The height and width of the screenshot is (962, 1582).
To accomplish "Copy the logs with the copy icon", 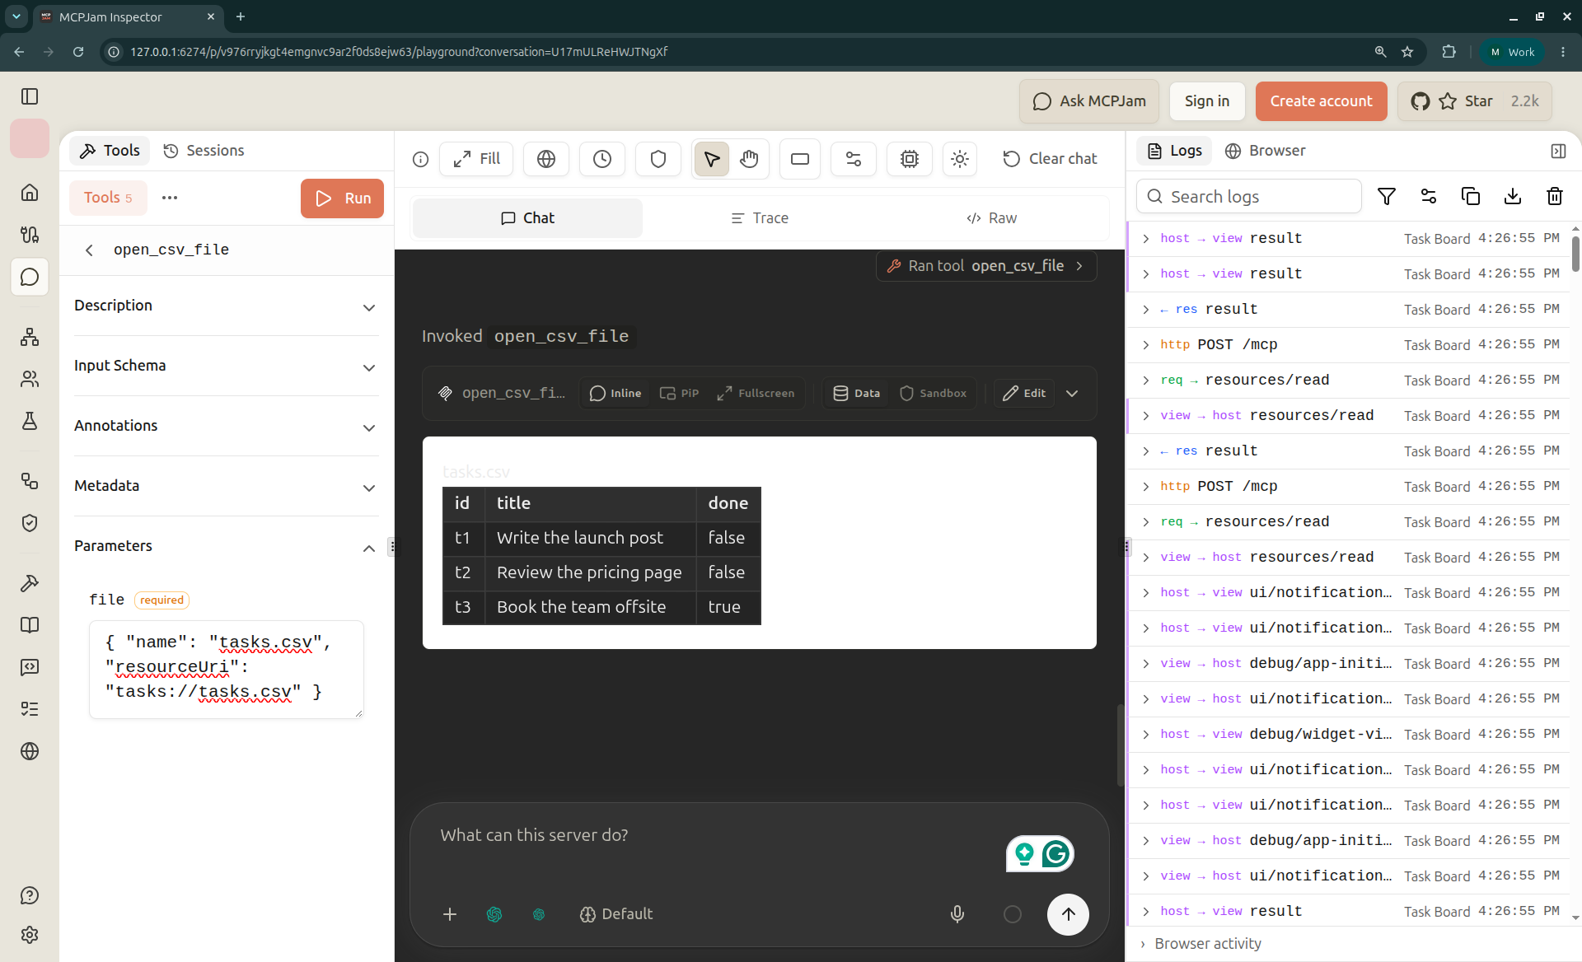I will [x=1471, y=196].
